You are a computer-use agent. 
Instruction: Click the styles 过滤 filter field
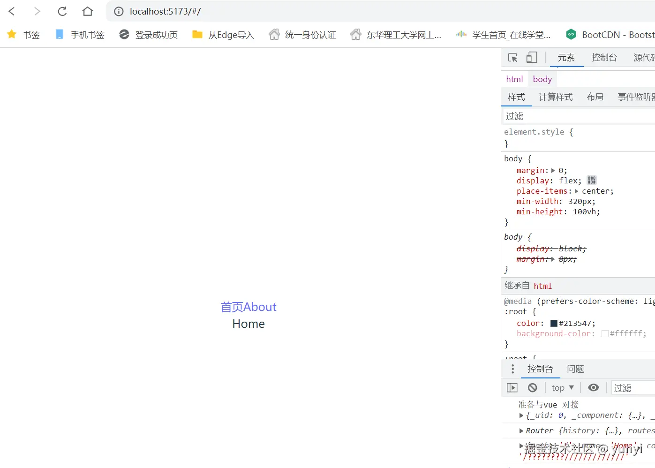tap(579, 116)
